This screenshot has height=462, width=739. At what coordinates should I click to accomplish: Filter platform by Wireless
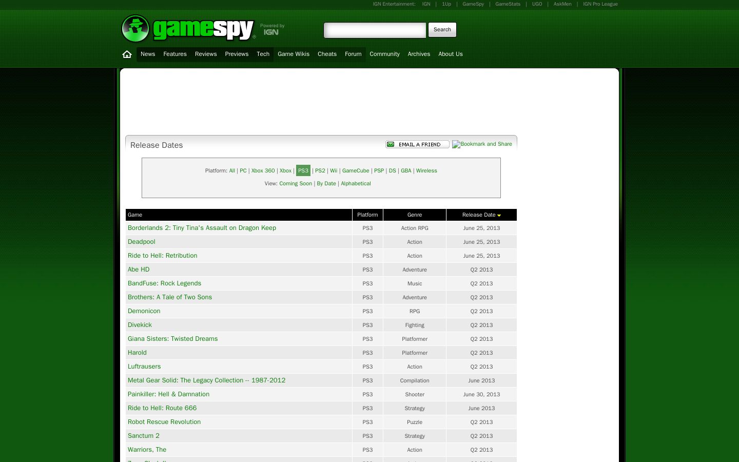point(426,171)
